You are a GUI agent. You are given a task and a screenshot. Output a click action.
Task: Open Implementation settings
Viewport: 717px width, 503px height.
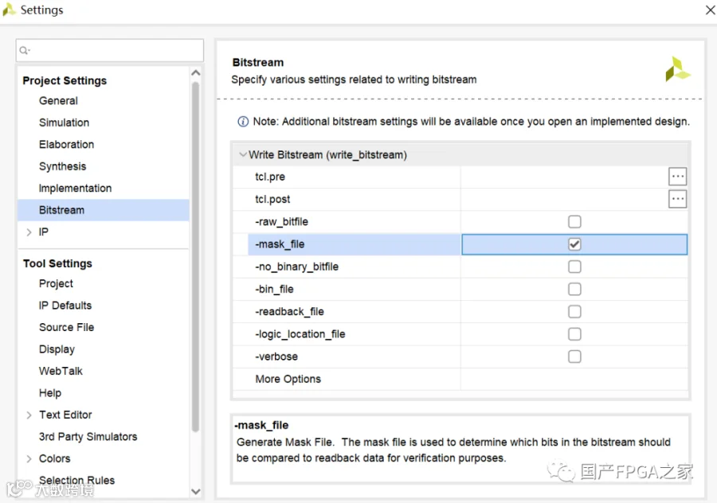pyautogui.click(x=75, y=188)
